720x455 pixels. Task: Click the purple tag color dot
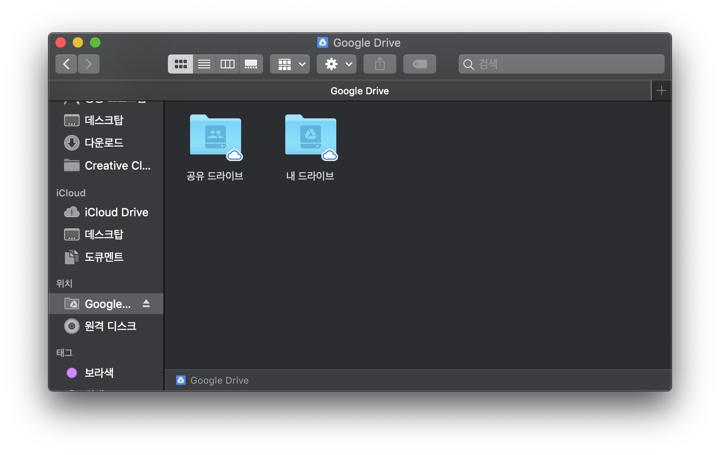click(x=72, y=373)
